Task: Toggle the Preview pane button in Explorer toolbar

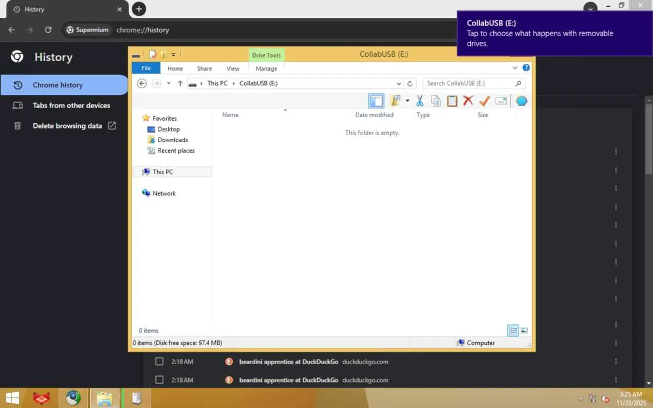Action: pyautogui.click(x=376, y=101)
